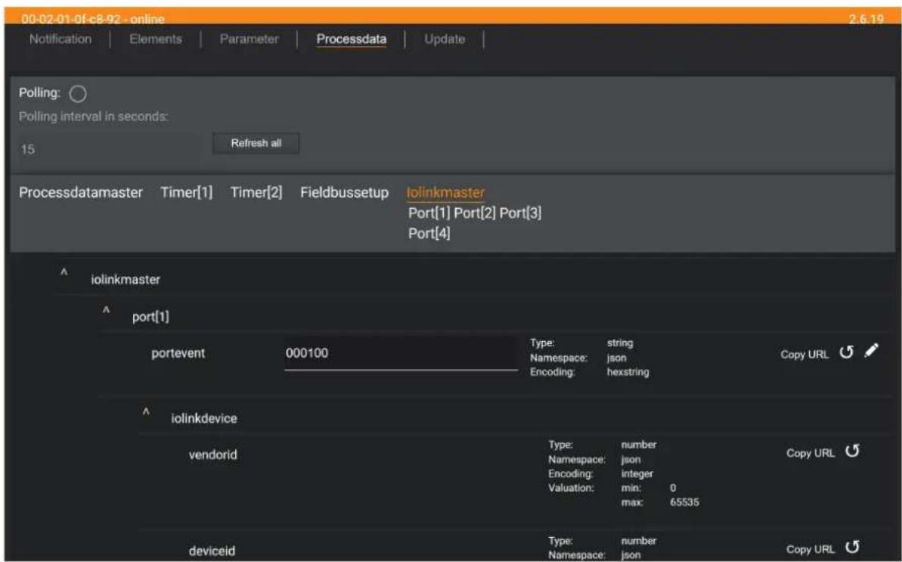Copy URL for portevent
This screenshot has width=902, height=562.
click(x=804, y=354)
